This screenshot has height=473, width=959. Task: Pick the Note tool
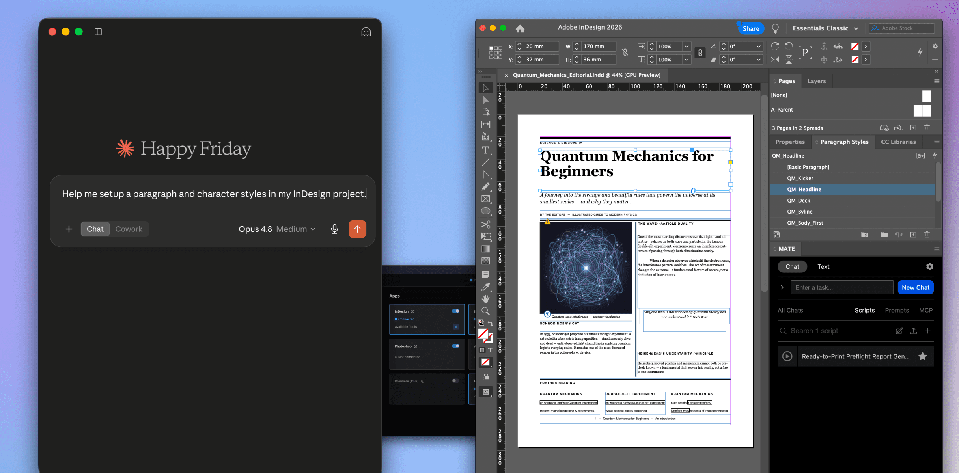pos(486,274)
